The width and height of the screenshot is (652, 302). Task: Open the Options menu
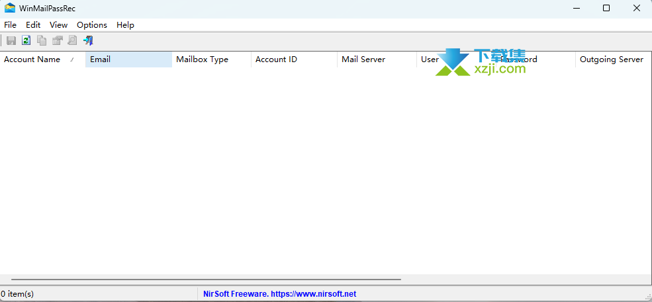[x=92, y=25]
